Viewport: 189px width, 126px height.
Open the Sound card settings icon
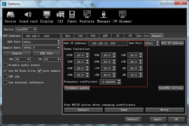pyautogui.click(x=28, y=17)
